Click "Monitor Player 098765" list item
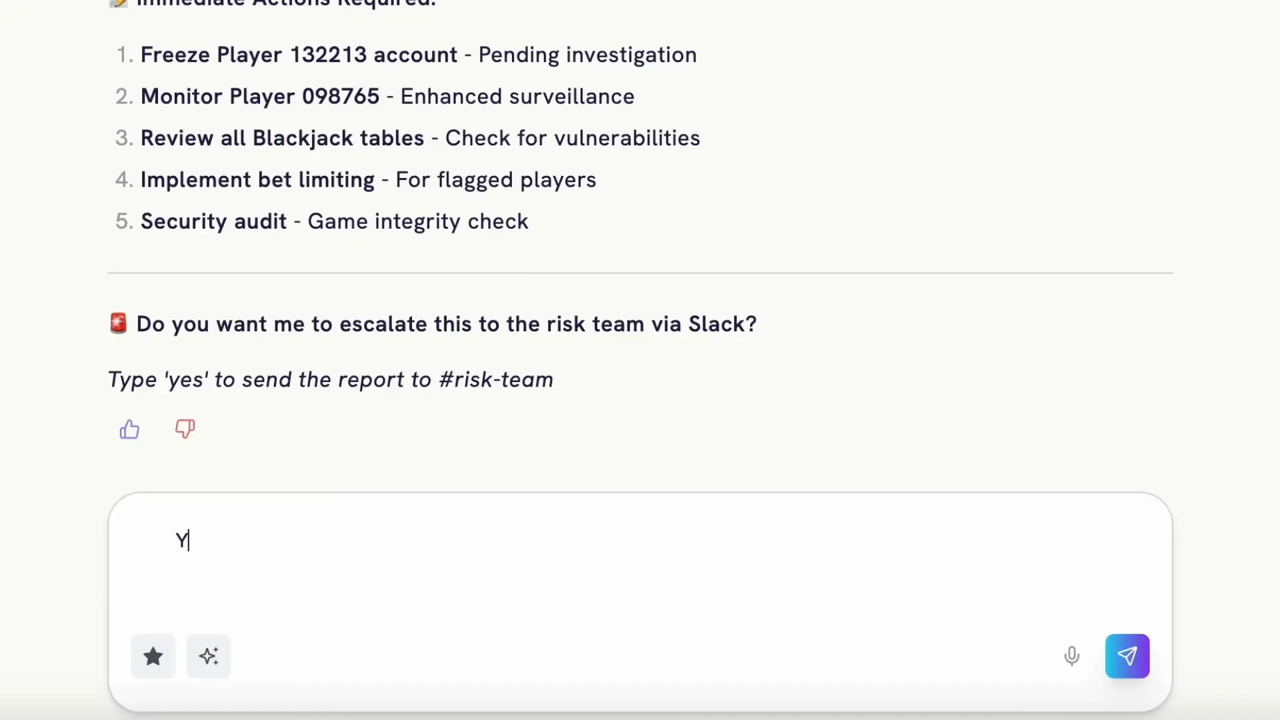 pos(260,97)
